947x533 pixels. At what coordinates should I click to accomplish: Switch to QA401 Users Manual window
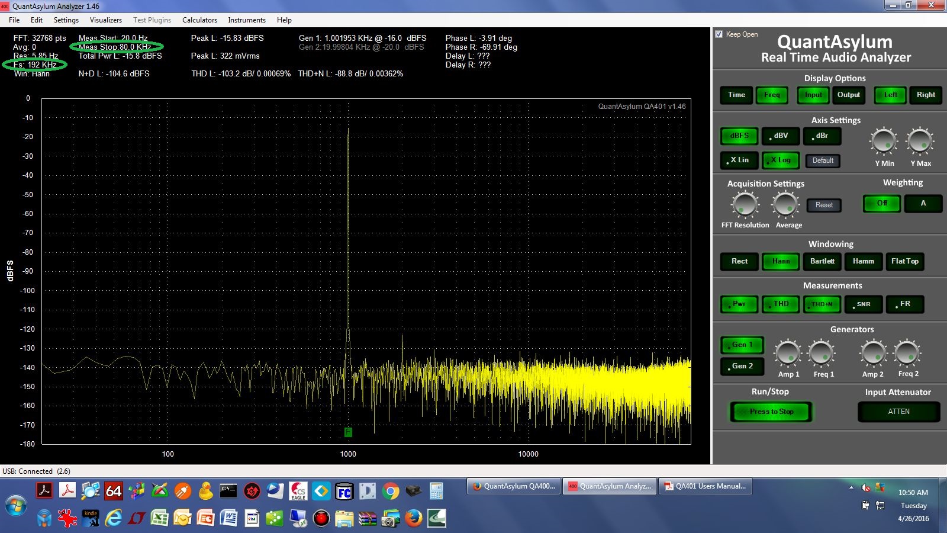pos(706,486)
